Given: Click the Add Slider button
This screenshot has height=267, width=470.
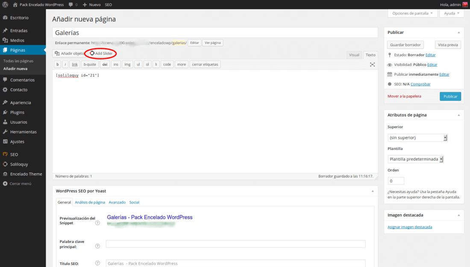Looking at the screenshot, I should pos(101,53).
